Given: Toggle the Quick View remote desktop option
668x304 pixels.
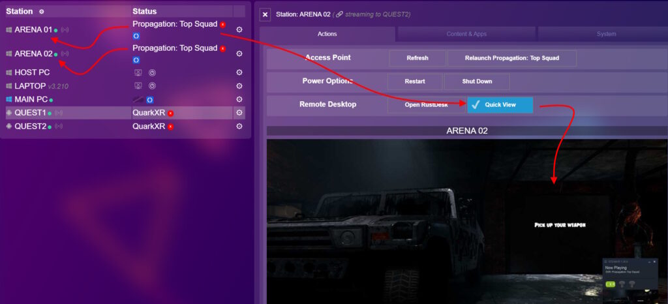Looking at the screenshot, I should point(500,105).
